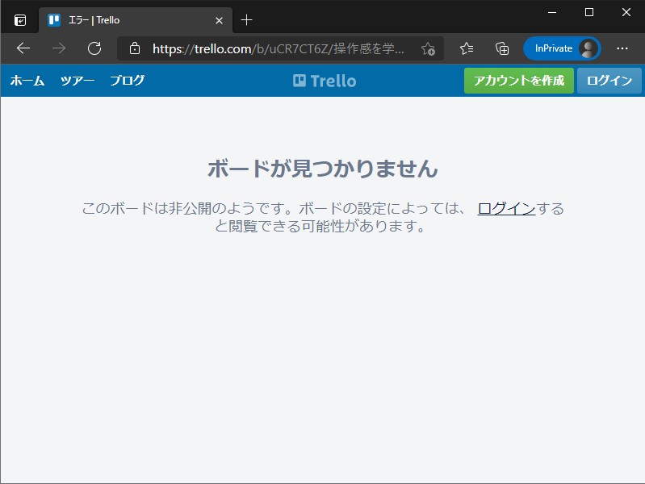Open the InPrivate profile button
Screen dimensions: 645x484
562,48
